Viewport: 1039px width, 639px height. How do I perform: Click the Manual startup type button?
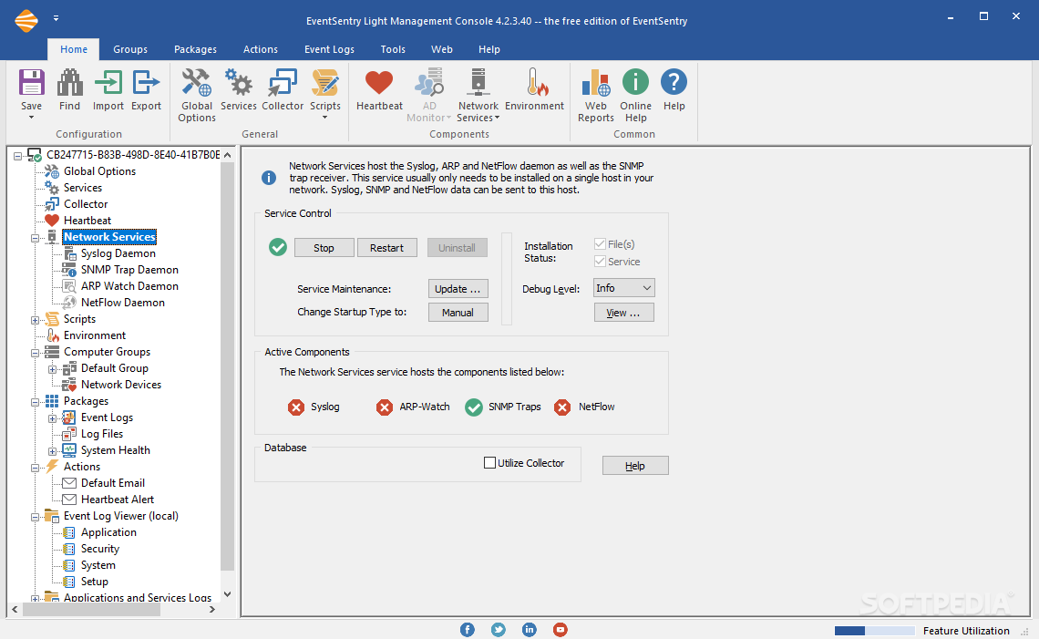[x=458, y=313]
